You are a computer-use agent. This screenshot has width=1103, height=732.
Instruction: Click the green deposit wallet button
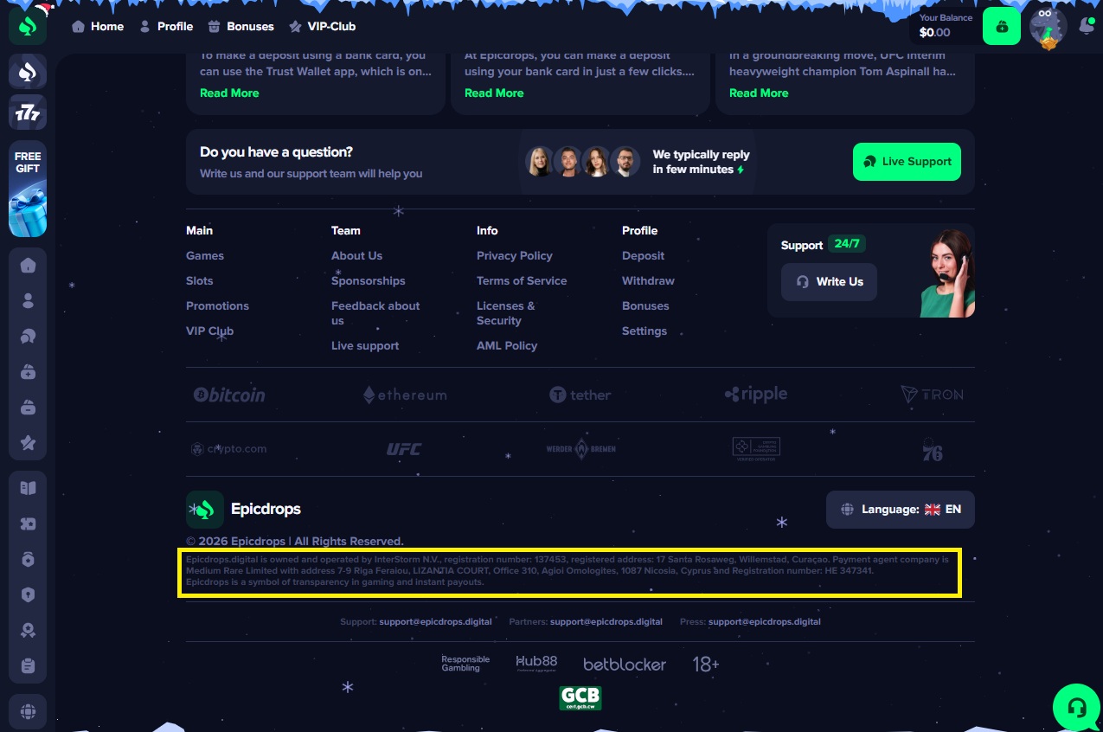pyautogui.click(x=1001, y=27)
